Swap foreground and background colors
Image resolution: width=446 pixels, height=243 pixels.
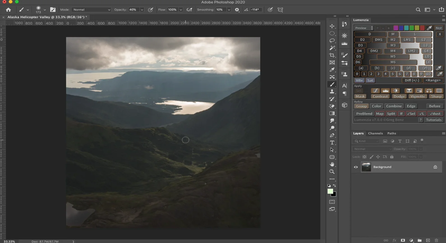pos(334,186)
